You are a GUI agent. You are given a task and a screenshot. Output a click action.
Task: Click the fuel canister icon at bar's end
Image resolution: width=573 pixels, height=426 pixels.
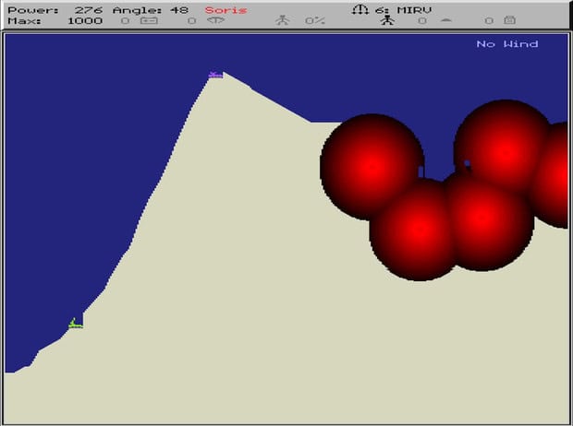(x=509, y=20)
